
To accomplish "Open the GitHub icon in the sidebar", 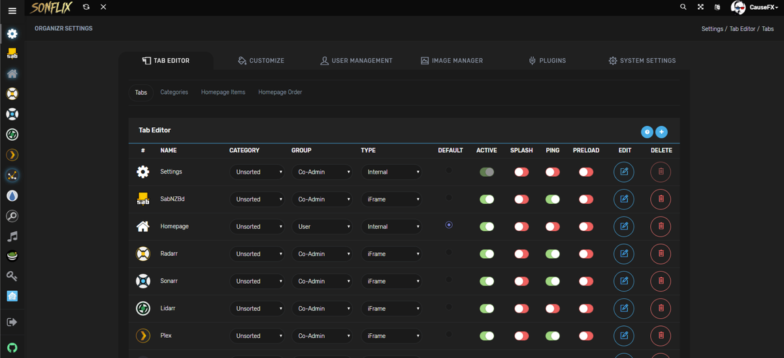I will (x=12, y=348).
